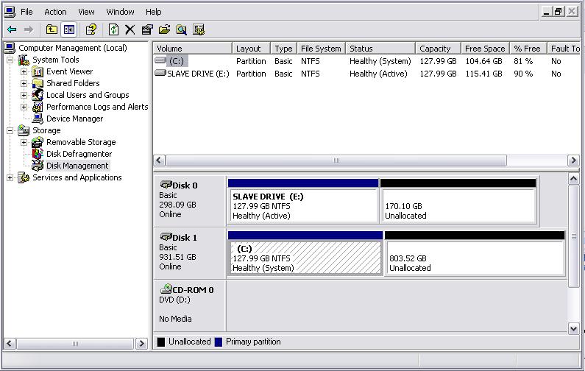Click the Delete (X) toolbar icon
This screenshot has width=585, height=371.
[130, 29]
